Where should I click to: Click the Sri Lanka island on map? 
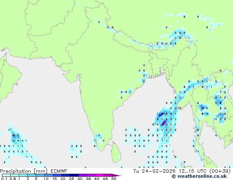(116, 153)
